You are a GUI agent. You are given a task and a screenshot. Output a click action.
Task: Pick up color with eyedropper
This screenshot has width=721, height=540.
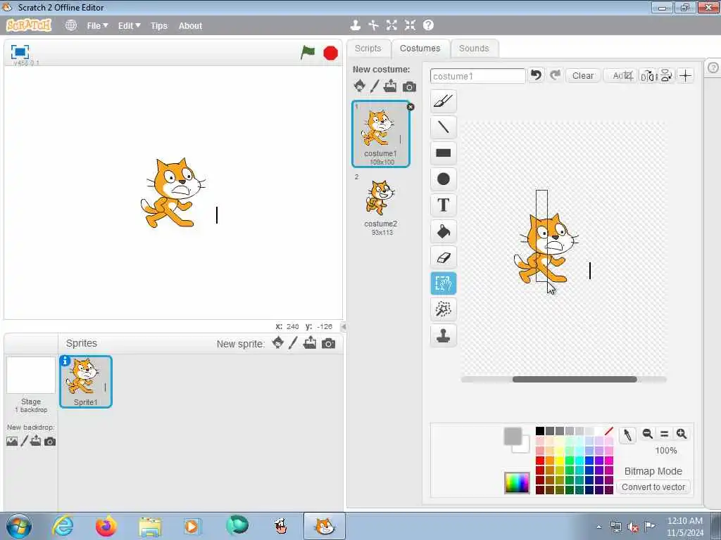627,435
